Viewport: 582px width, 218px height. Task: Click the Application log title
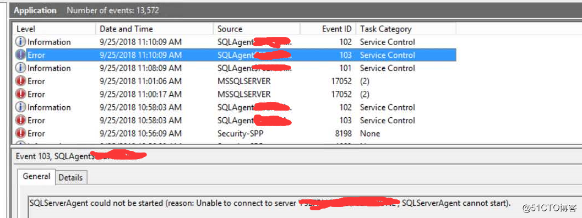coord(35,10)
